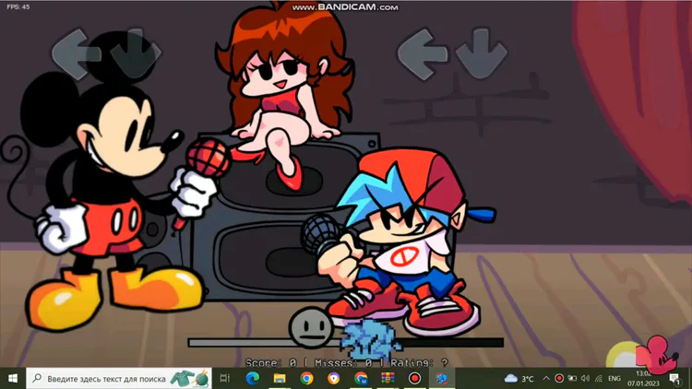The image size is (692, 389).
Task: Click the taskbar search text field
Action: pos(119,379)
